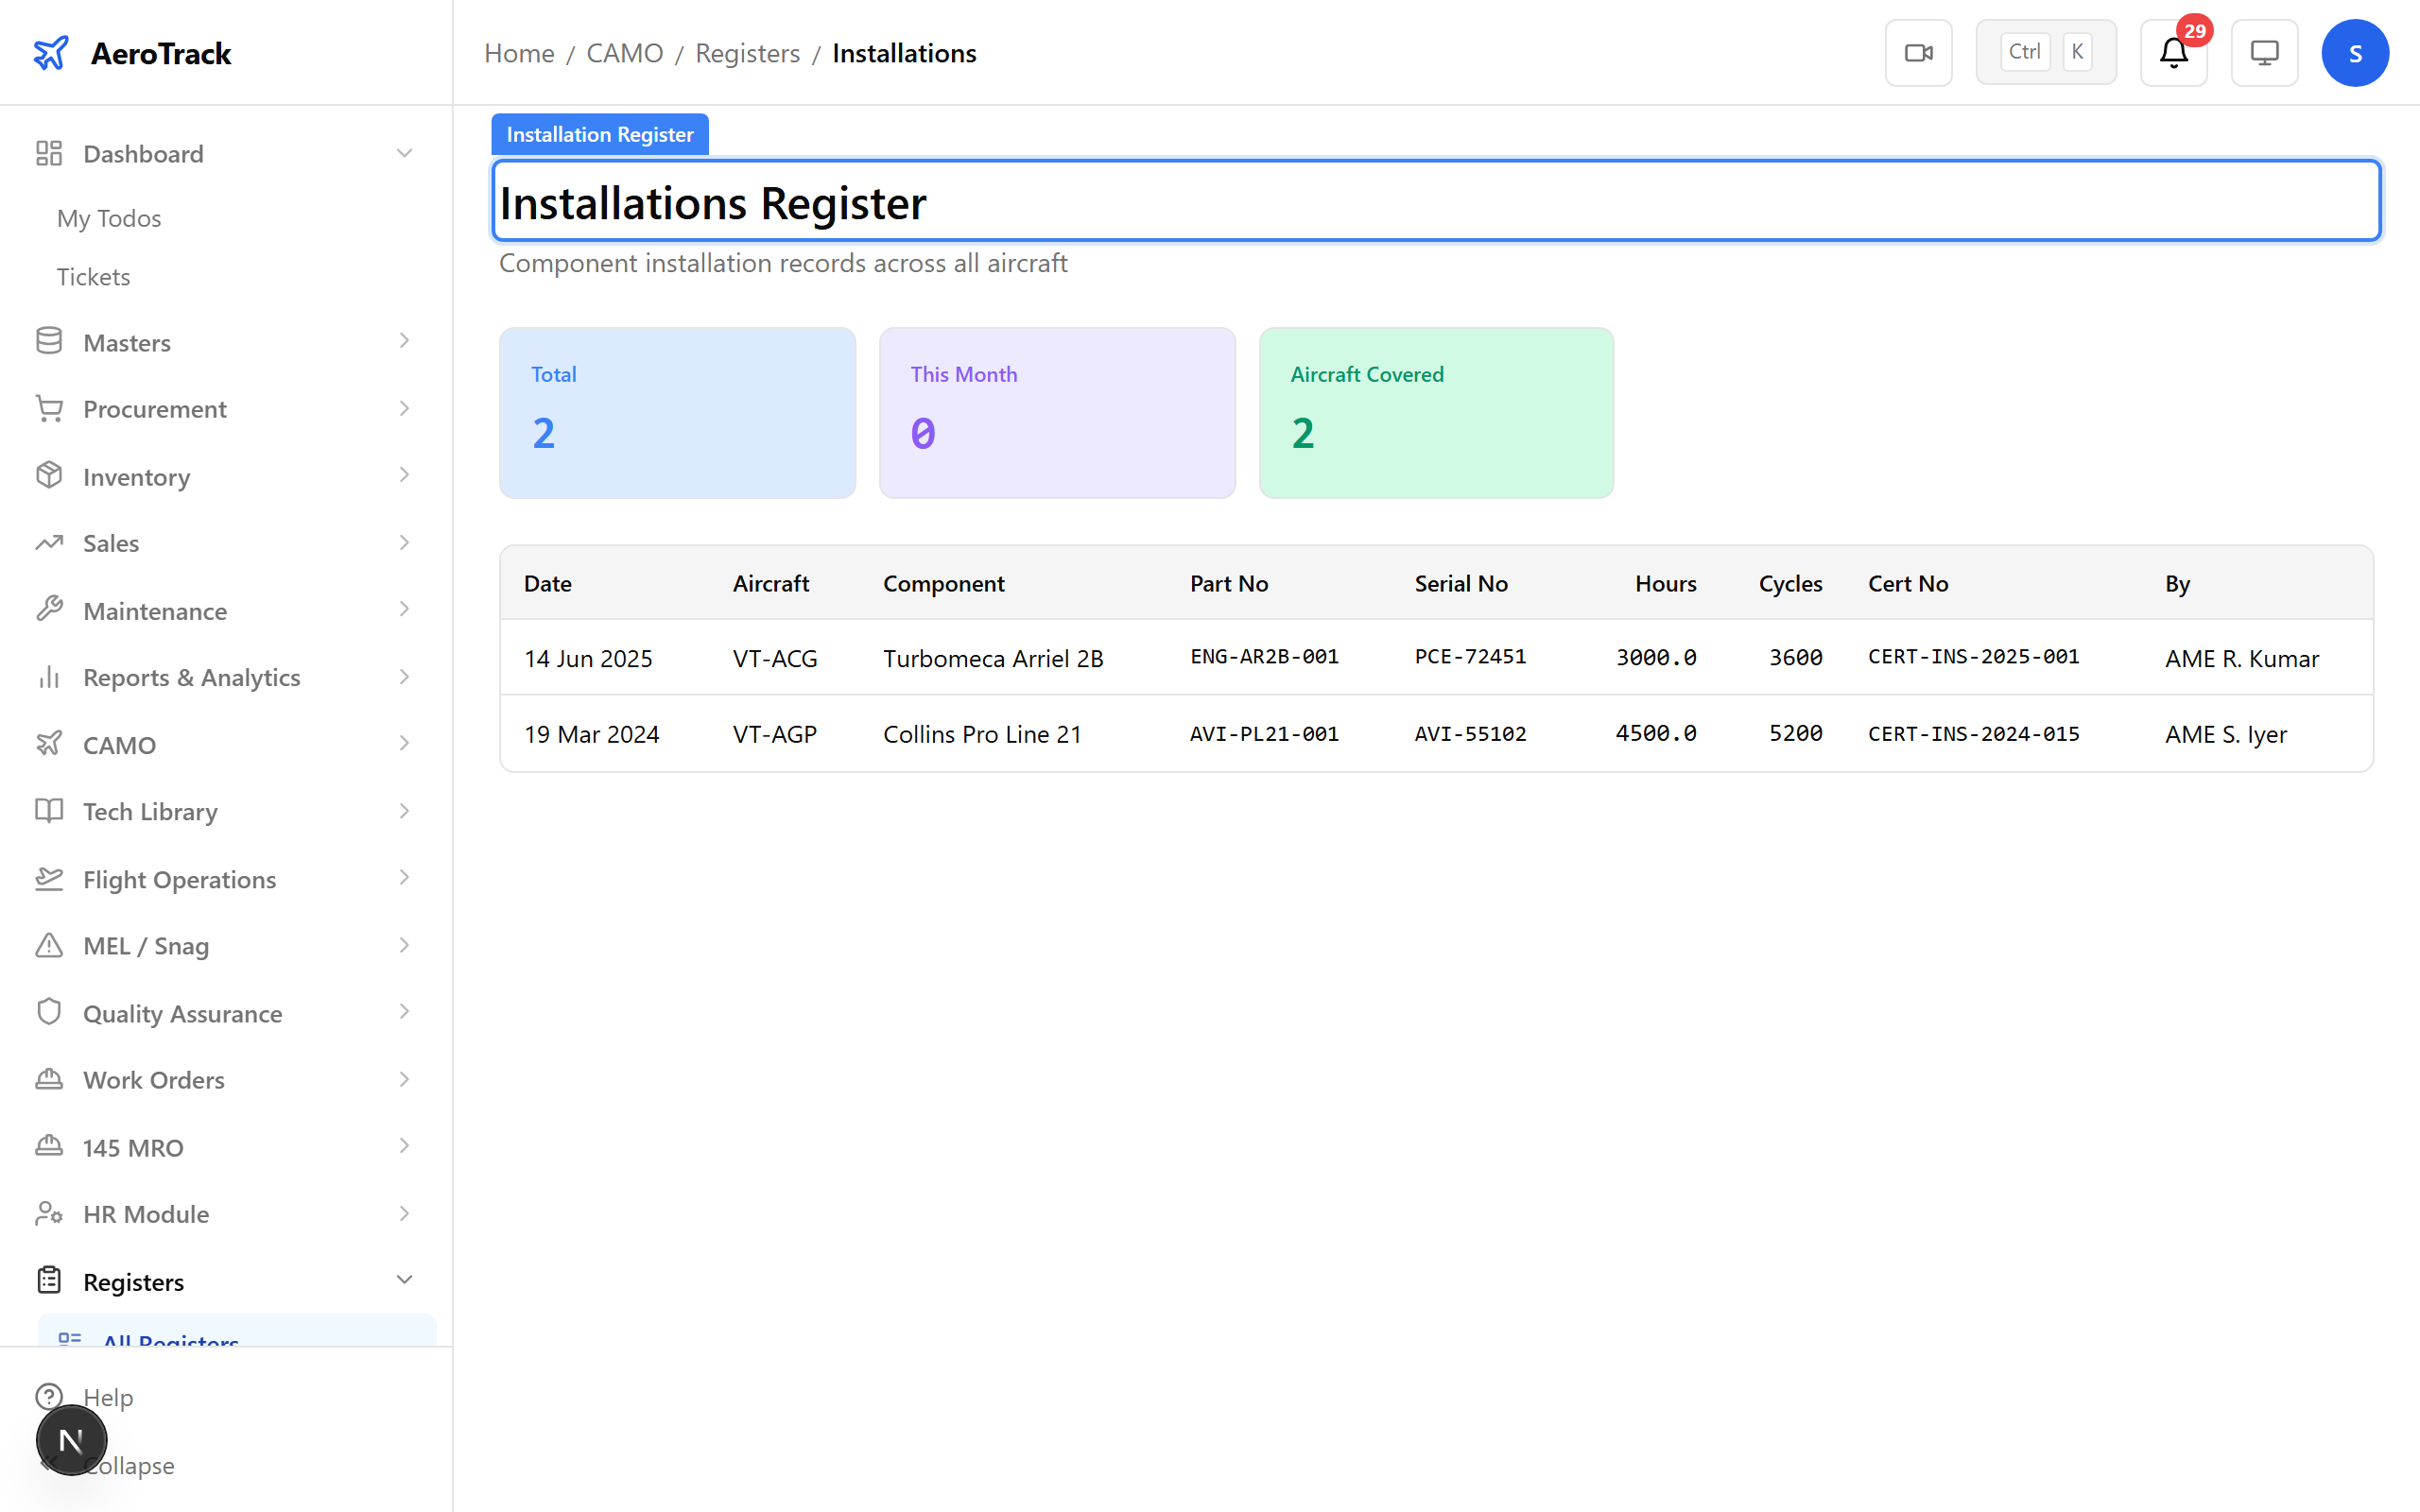
Task: Open notifications bell with 29 badge
Action: 2173,53
